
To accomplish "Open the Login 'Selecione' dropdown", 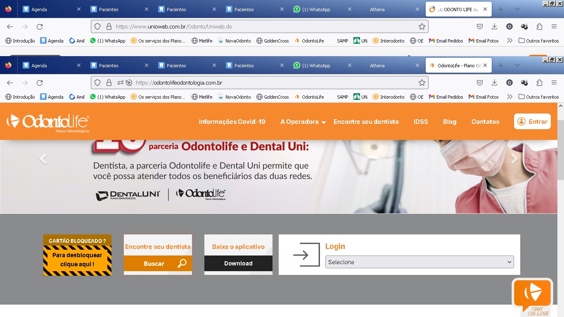I will pos(419,262).
